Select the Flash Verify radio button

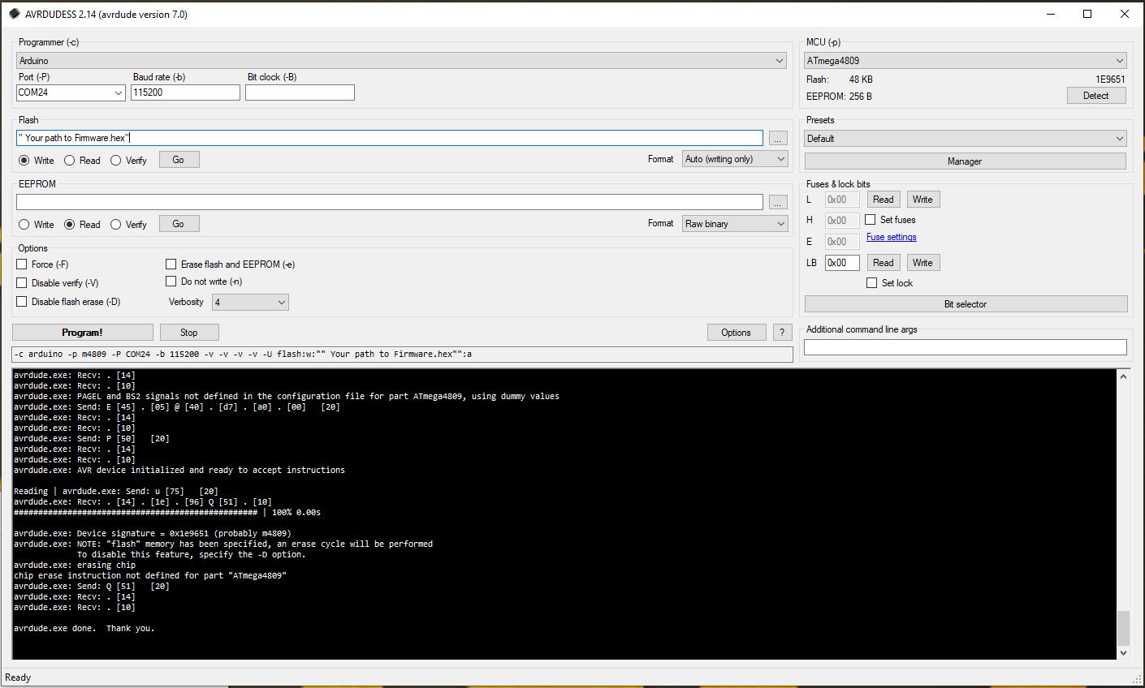click(x=115, y=161)
